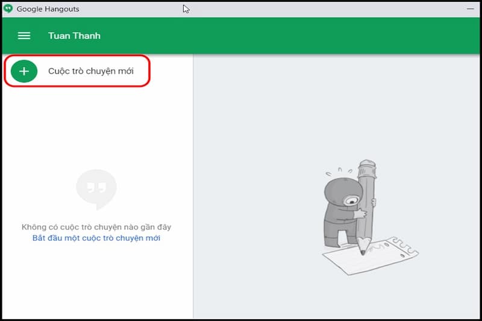Follow the "Bắt đầu một cuộc trò chuyện mới" link
Screen dimensions: 482x321
(96, 238)
